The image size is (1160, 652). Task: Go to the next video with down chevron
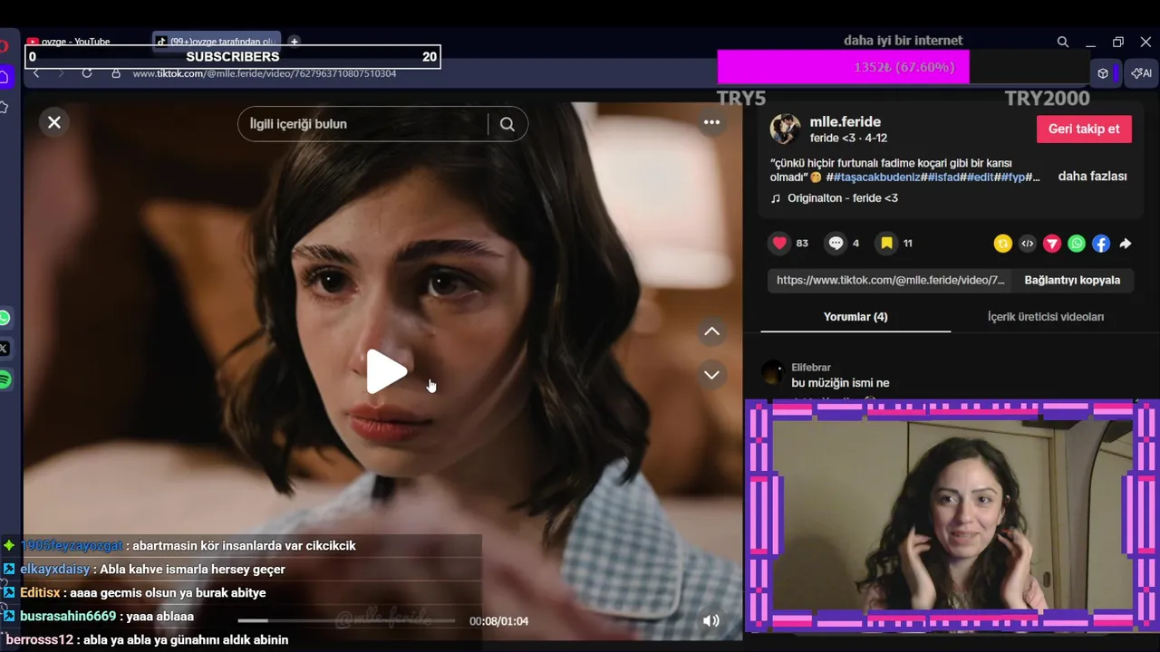coord(711,375)
